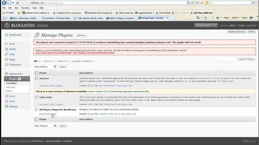Refresh the page using address bar icon
Image resolution: width=259 pixels, height=145 pixels.
[197, 3]
